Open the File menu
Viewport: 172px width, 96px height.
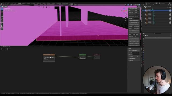click(3, 3)
